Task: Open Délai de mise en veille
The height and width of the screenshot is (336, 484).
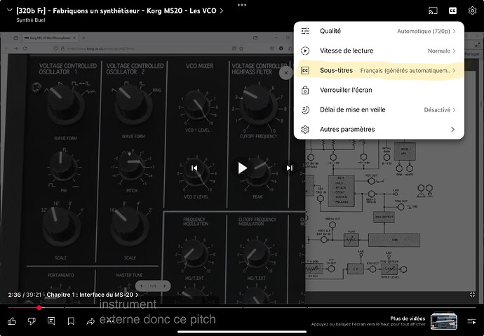Action: [379, 110]
